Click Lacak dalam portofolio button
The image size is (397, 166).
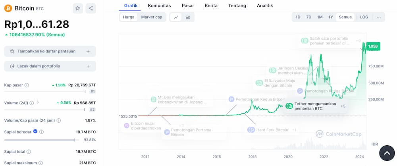[x=50, y=66]
